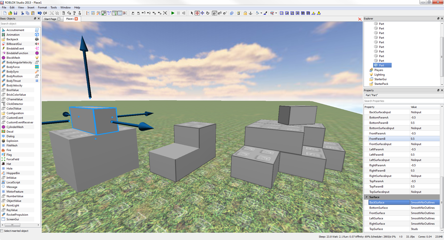444x240 pixels.
Task: Pause the simulation
Action: point(178,13)
